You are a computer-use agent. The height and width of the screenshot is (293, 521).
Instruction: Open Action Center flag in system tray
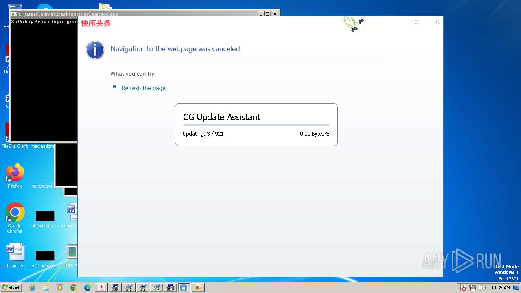(x=463, y=288)
